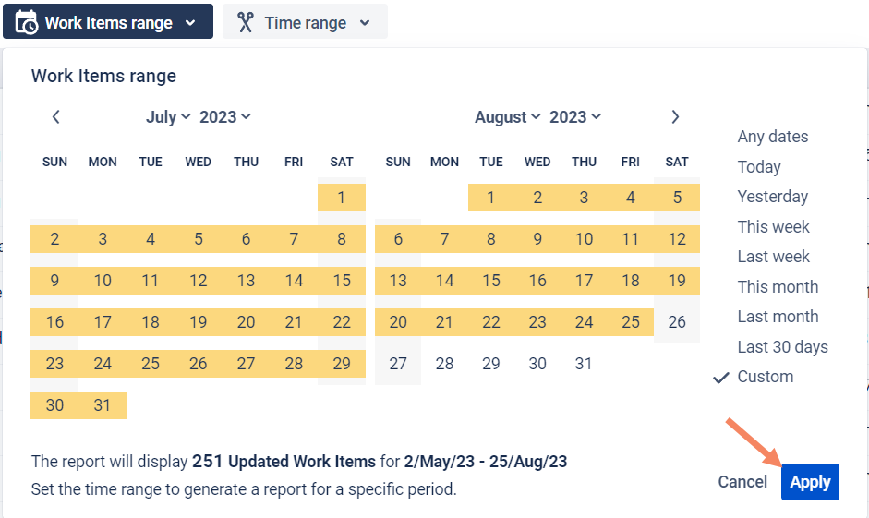
Task: Expand the year dropdown beside July
Action: click(225, 117)
